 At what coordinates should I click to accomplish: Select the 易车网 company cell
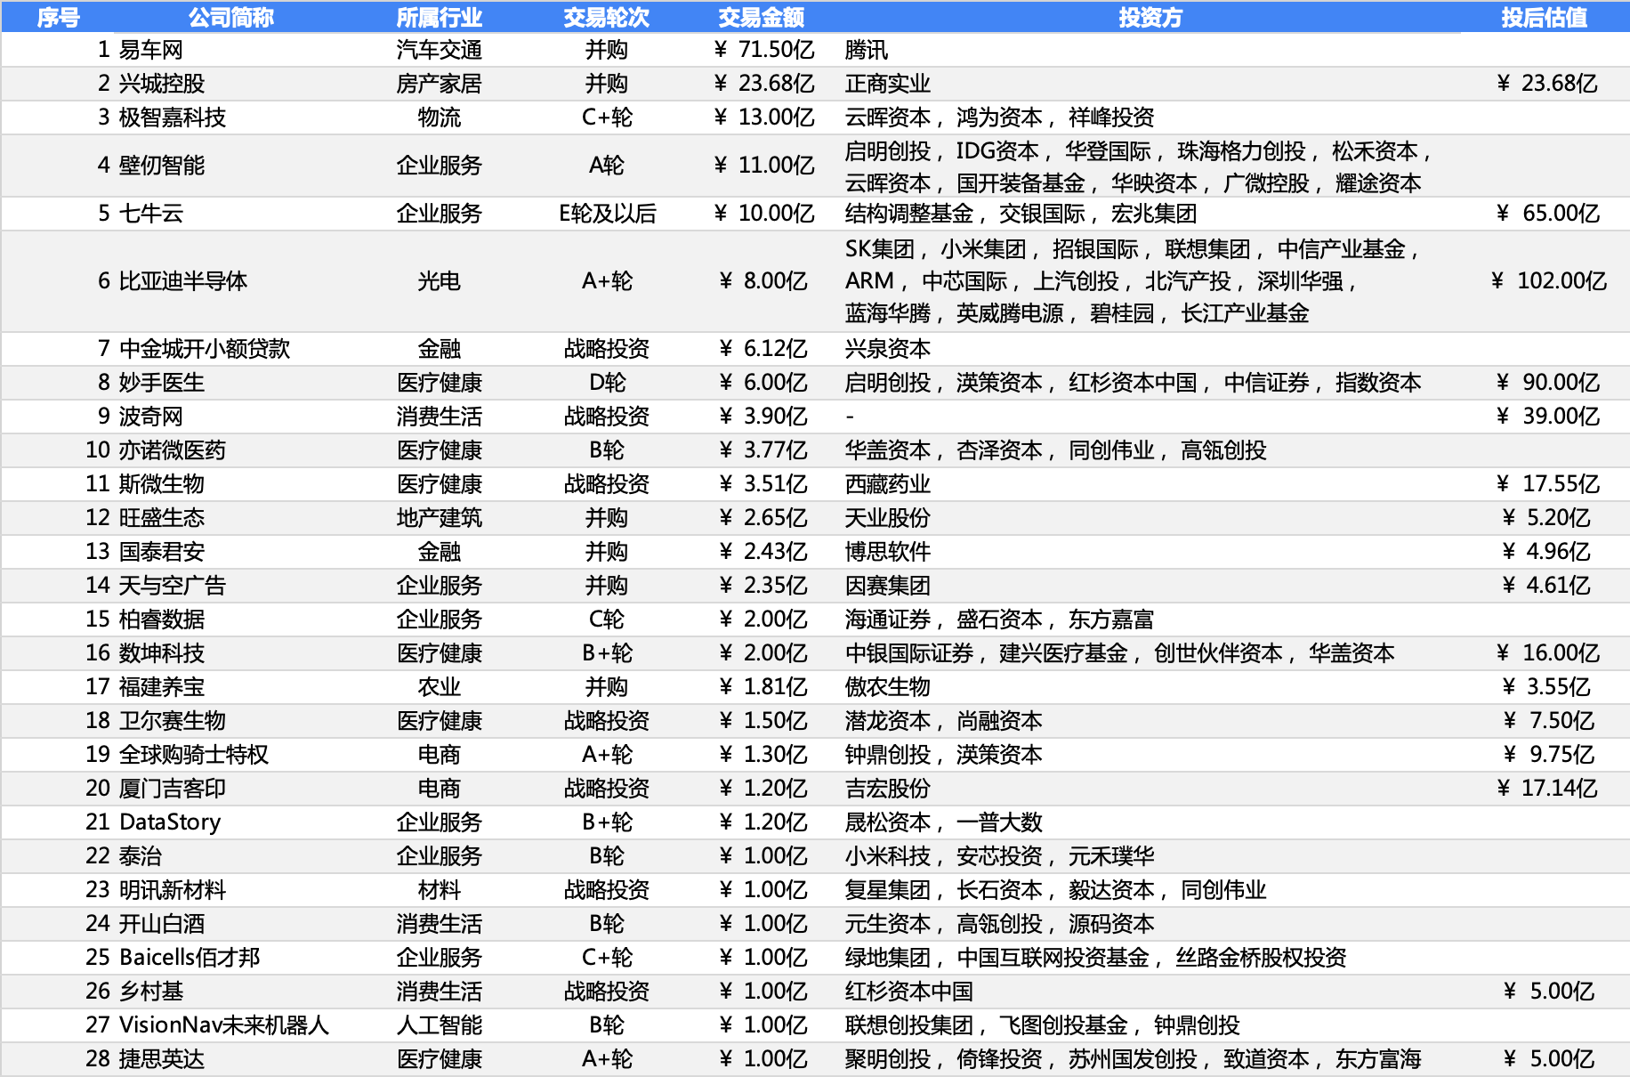151,51
